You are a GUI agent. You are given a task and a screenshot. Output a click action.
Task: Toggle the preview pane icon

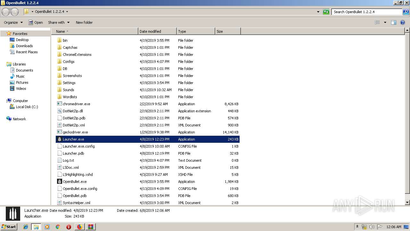coord(394,22)
